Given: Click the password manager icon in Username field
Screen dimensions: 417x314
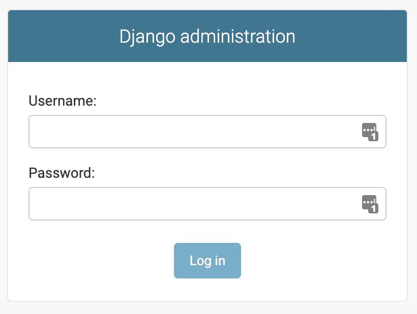Looking at the screenshot, I should click(371, 131).
